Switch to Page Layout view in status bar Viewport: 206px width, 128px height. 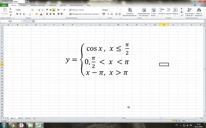pos(176,121)
